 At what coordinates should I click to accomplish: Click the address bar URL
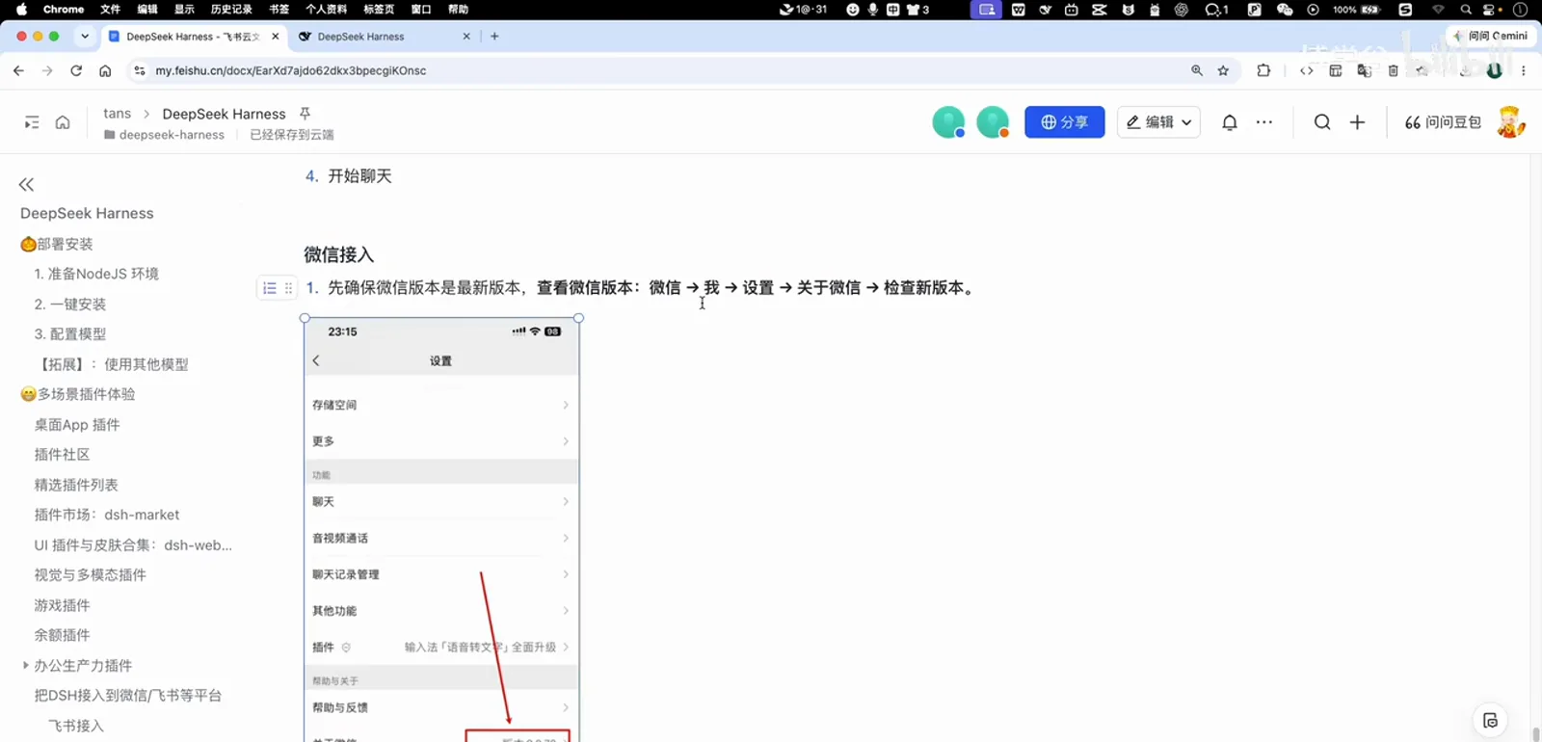(x=290, y=70)
